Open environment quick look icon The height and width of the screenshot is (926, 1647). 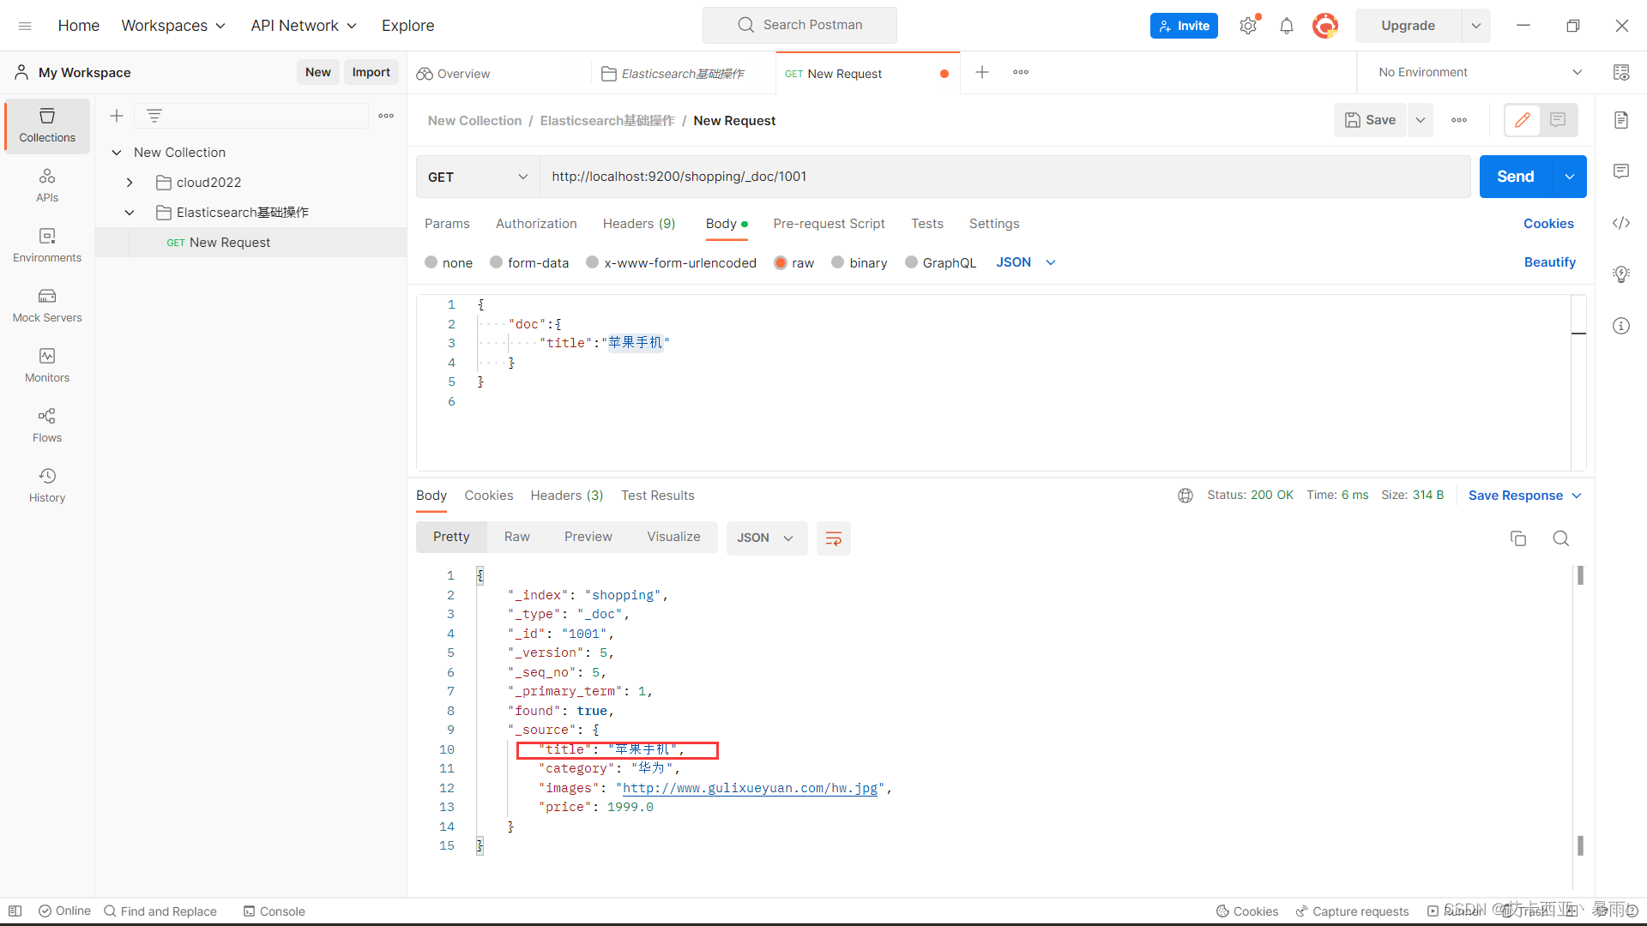[1621, 72]
